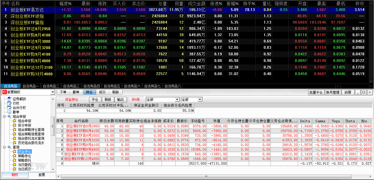
Task: Switch to the 撤单 tab in trade toolbar
Action: [x=76, y=92]
